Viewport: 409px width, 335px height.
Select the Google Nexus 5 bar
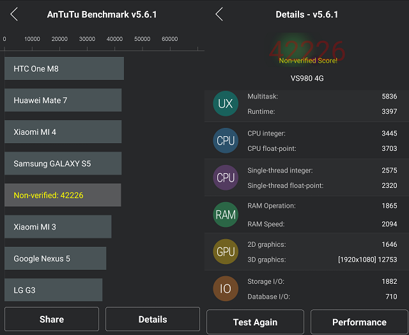tap(56, 258)
